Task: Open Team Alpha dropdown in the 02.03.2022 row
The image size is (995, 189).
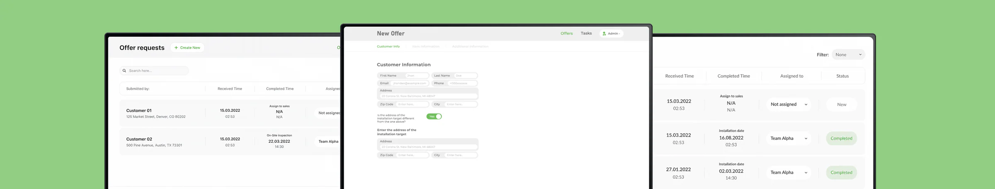Action: pyautogui.click(x=789, y=172)
